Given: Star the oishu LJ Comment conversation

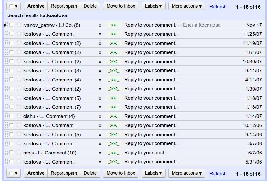Looking at the screenshot, I should 19,116.
